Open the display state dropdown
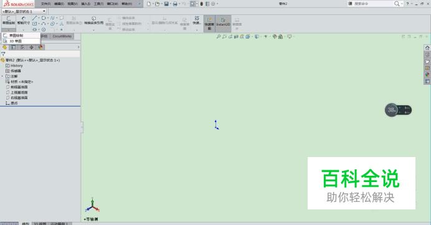Screen dimensions: 431x225 [24, 11]
